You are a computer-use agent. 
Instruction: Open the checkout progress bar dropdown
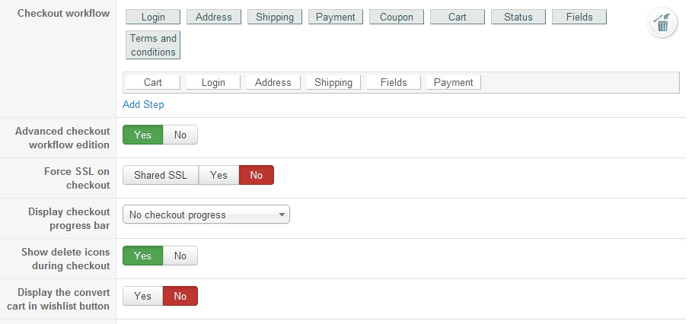[206, 215]
